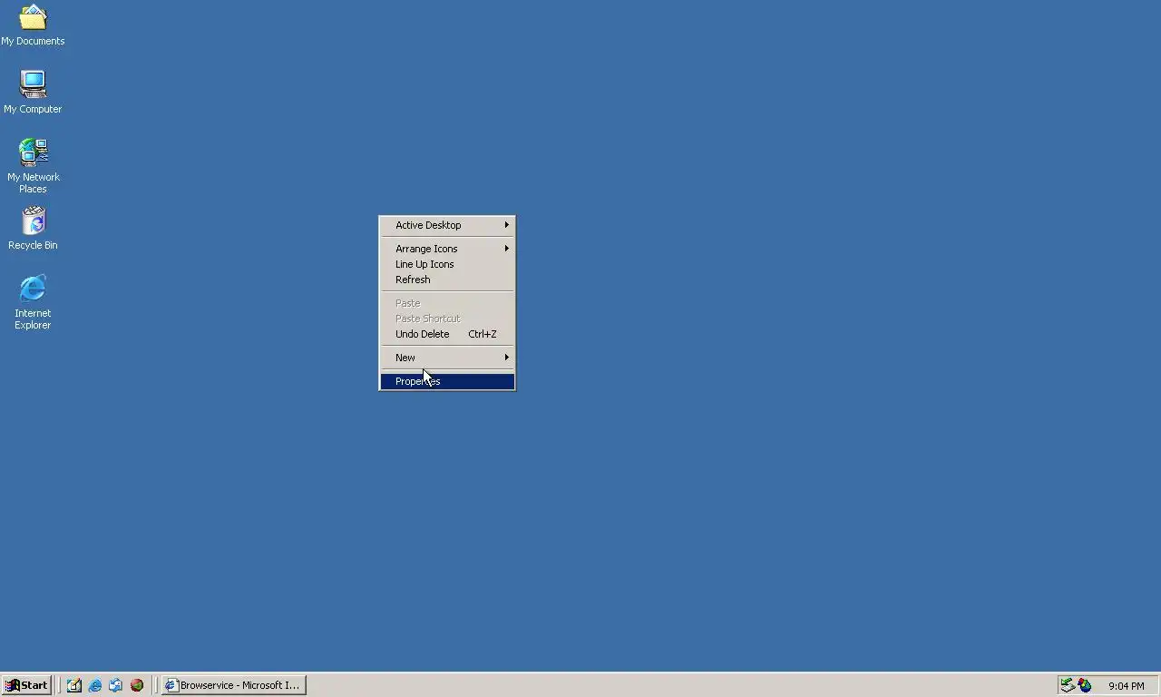
Task: Launch Outlook Express from Quick Launch
Action: point(116,685)
